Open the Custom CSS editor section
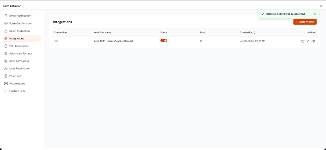 click(17, 91)
